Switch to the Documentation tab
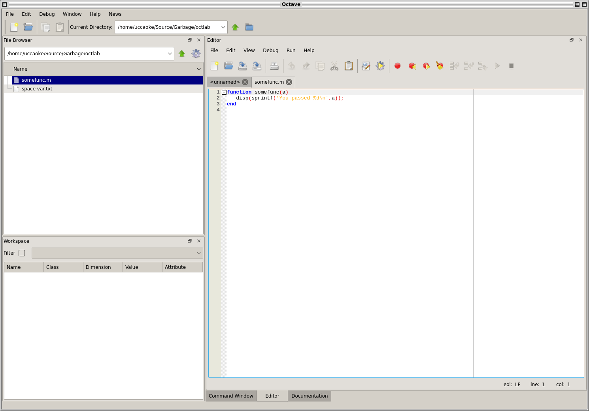 (x=310, y=396)
